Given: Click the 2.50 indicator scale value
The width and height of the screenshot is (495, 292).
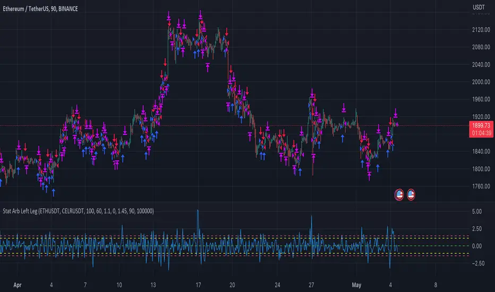Looking at the screenshot, I should [477, 228].
